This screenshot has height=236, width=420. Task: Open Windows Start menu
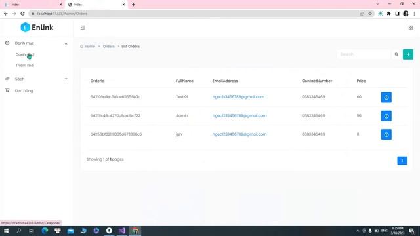pyautogui.click(x=6, y=231)
